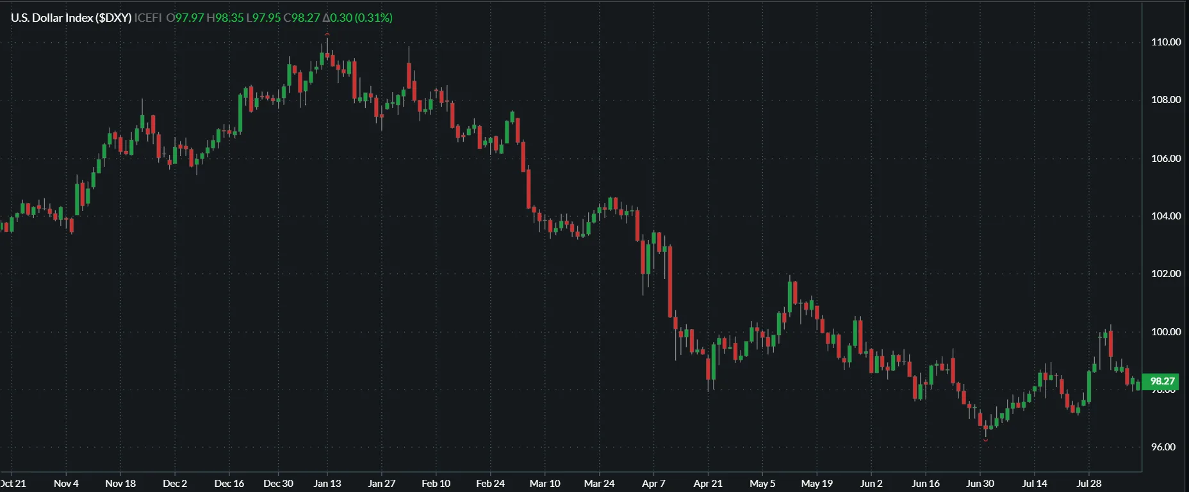Click the ICEFI exchange label
The width and height of the screenshot is (1189, 492).
coord(147,18)
